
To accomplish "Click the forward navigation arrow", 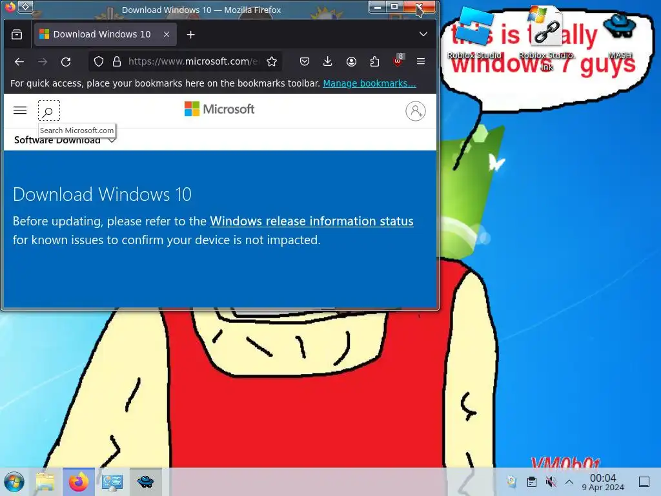I will point(42,61).
